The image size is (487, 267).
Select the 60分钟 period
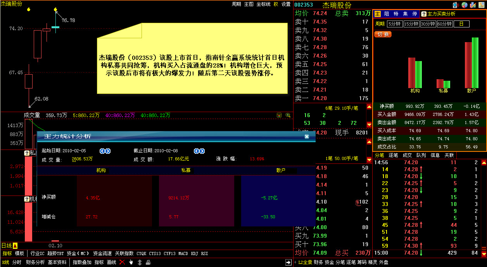coord(444,24)
